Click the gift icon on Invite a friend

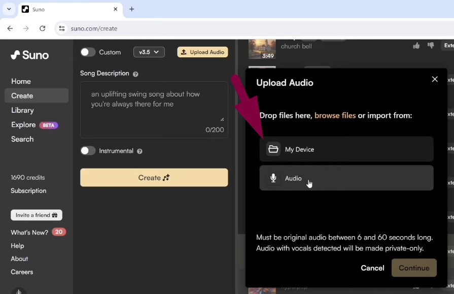(55, 215)
